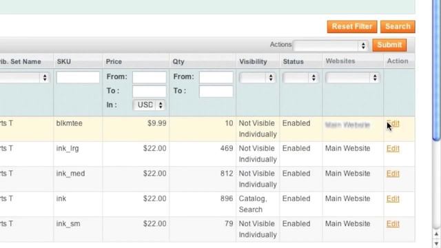Open the Status filter dropdown

click(x=300, y=78)
